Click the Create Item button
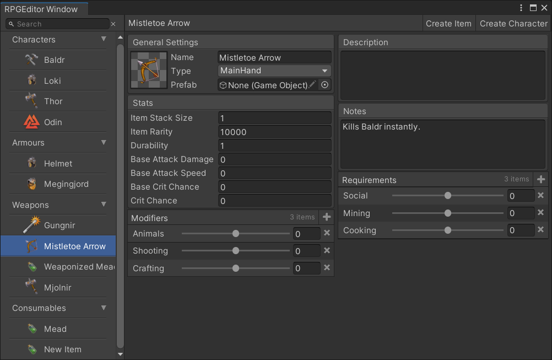The height and width of the screenshot is (360, 552). point(448,24)
